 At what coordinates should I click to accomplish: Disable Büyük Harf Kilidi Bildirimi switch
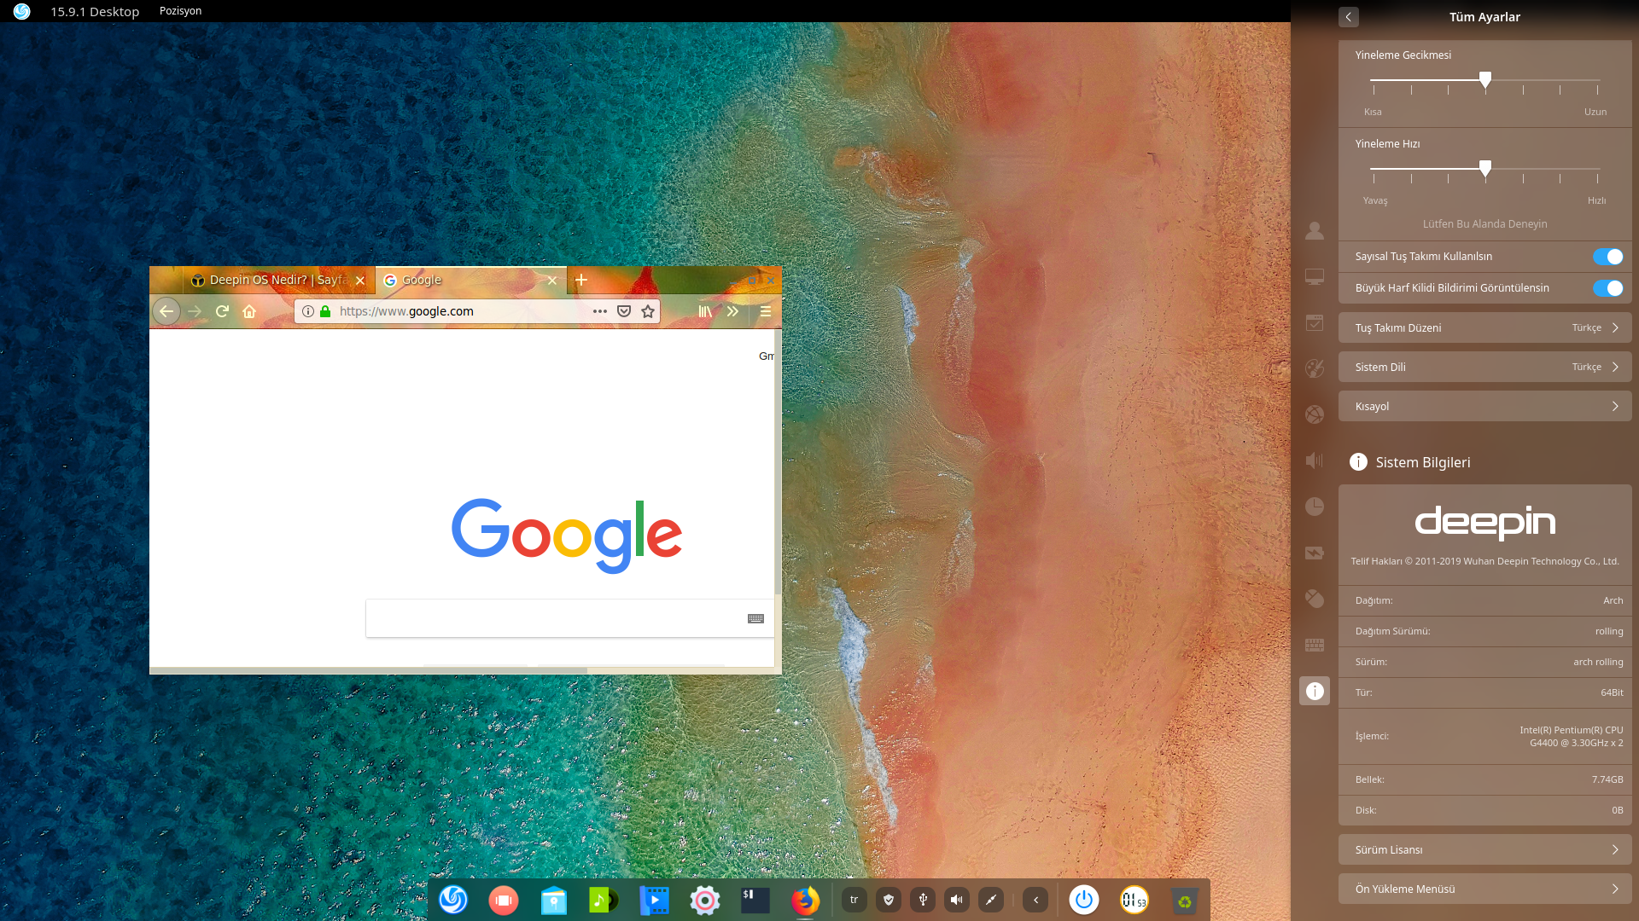click(x=1607, y=288)
